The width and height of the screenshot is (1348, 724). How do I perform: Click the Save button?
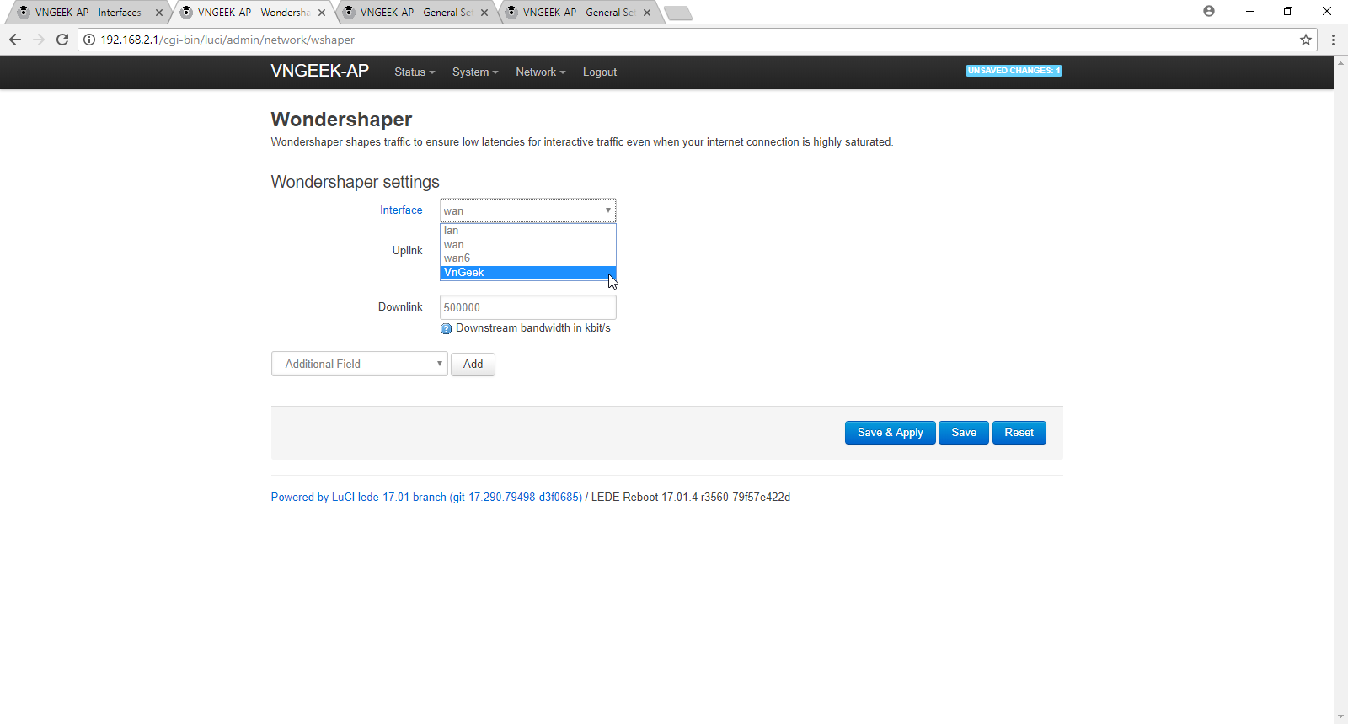[x=964, y=433]
